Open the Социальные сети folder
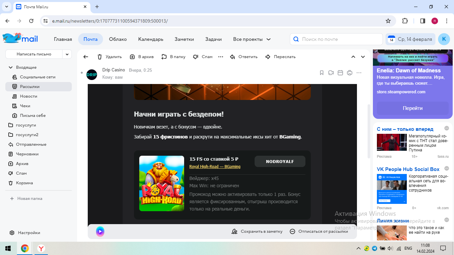This screenshot has height=255, width=454. [x=39, y=77]
